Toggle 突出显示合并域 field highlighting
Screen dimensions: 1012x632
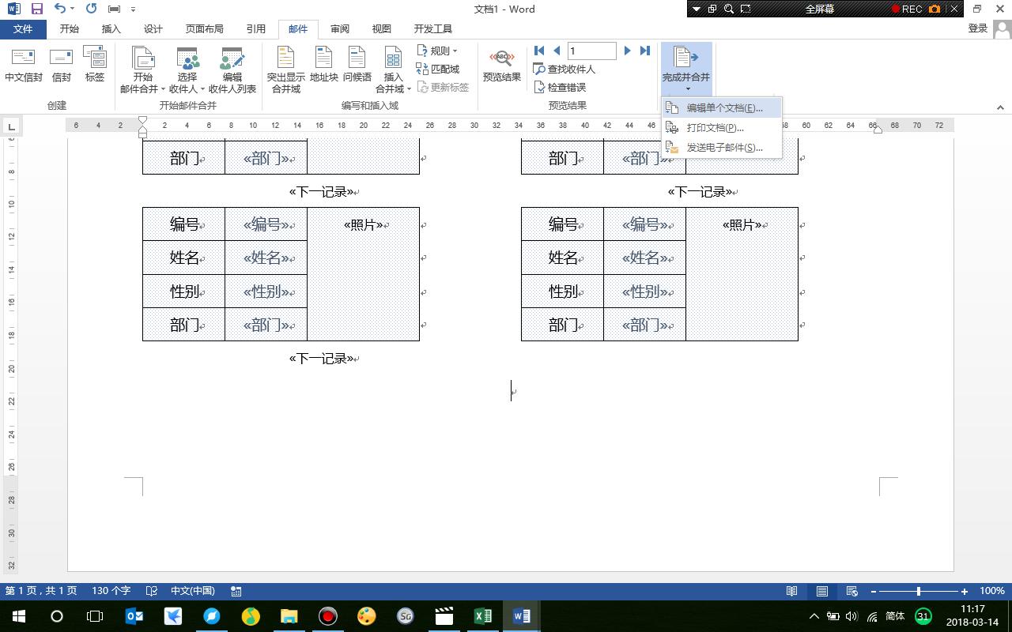pos(285,67)
